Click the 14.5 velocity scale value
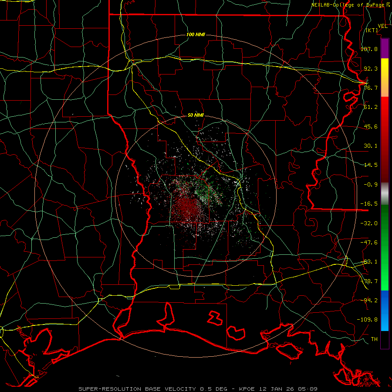This screenshot has height=392, width=392. pos(371,165)
